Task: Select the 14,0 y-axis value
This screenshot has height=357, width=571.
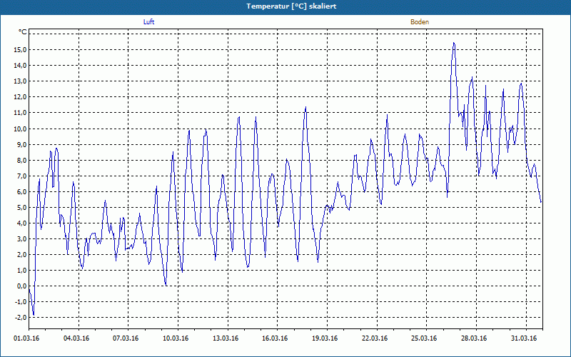Action: click(x=20, y=66)
